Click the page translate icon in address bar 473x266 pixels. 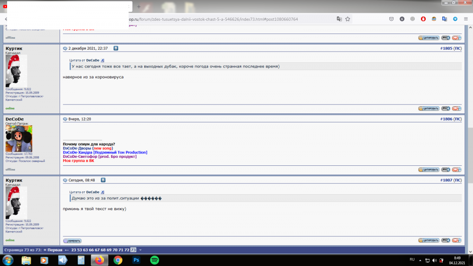[339, 19]
